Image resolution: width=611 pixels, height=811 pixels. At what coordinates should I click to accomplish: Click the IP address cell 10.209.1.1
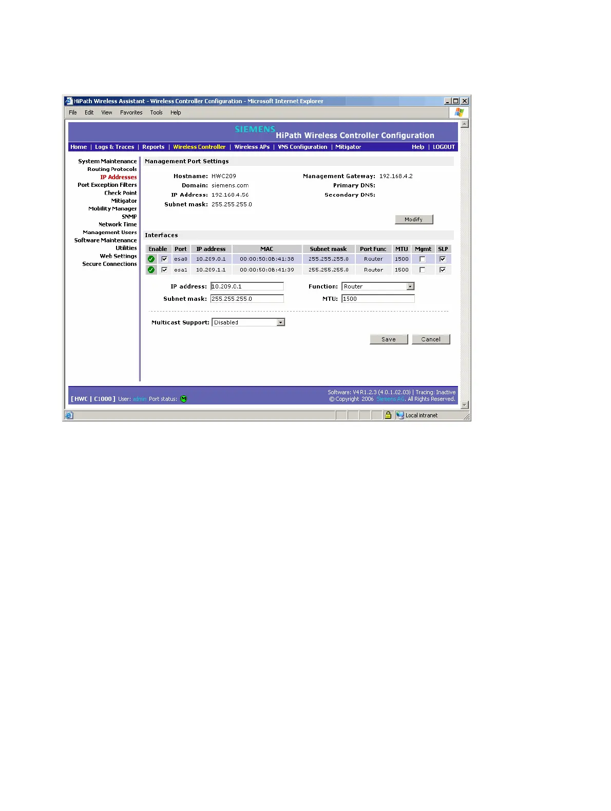point(211,269)
